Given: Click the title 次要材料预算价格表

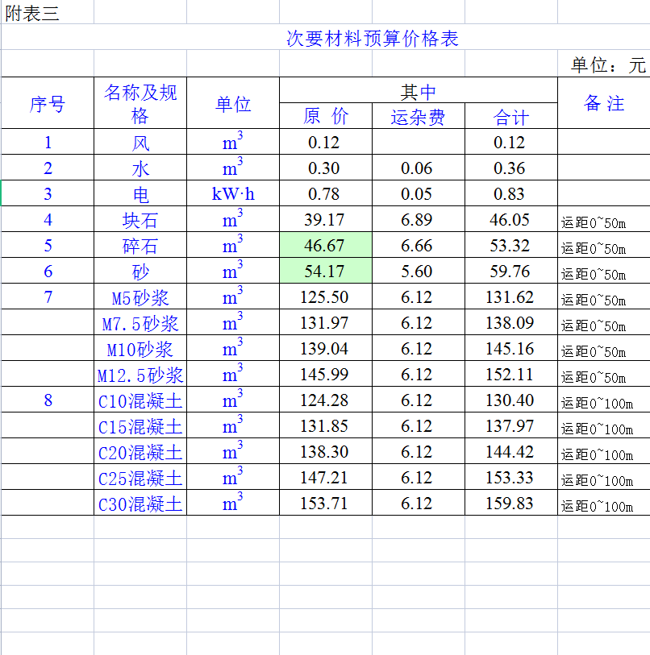Looking at the screenshot, I should point(373,39).
